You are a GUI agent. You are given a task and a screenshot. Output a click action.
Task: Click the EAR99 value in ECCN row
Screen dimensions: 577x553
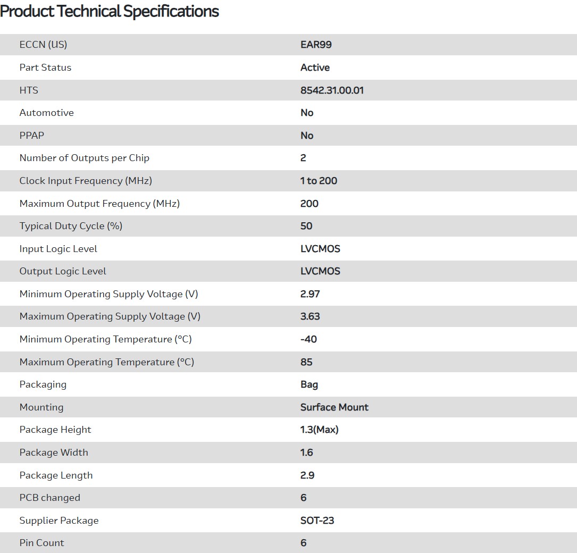tap(316, 45)
